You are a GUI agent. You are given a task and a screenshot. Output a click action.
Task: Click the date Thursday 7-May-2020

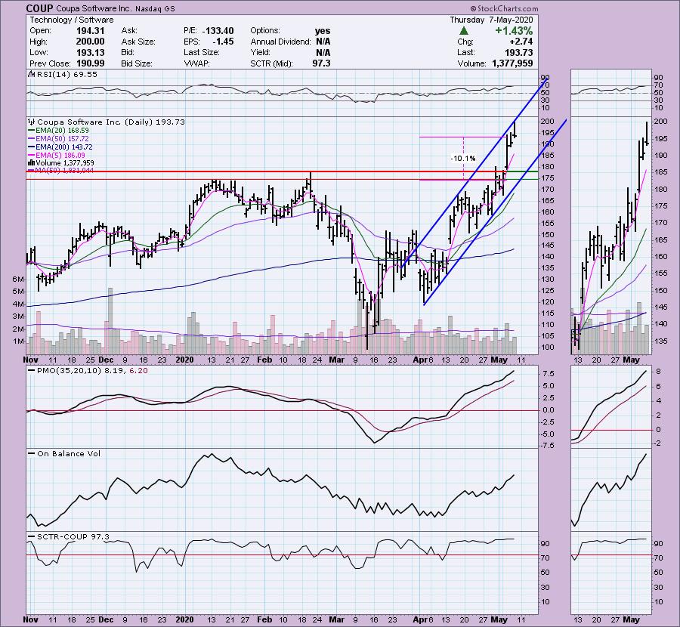[491, 20]
